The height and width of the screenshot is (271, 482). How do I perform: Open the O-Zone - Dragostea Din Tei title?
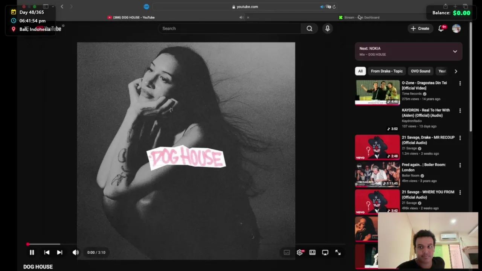424,85
